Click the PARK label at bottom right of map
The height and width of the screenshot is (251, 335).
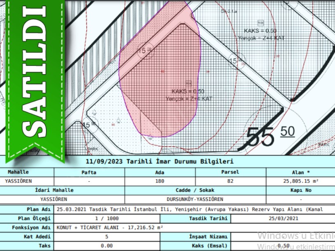pyautogui.click(x=324, y=145)
